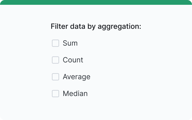
Task: Click the Median label text
Action: pos(75,94)
